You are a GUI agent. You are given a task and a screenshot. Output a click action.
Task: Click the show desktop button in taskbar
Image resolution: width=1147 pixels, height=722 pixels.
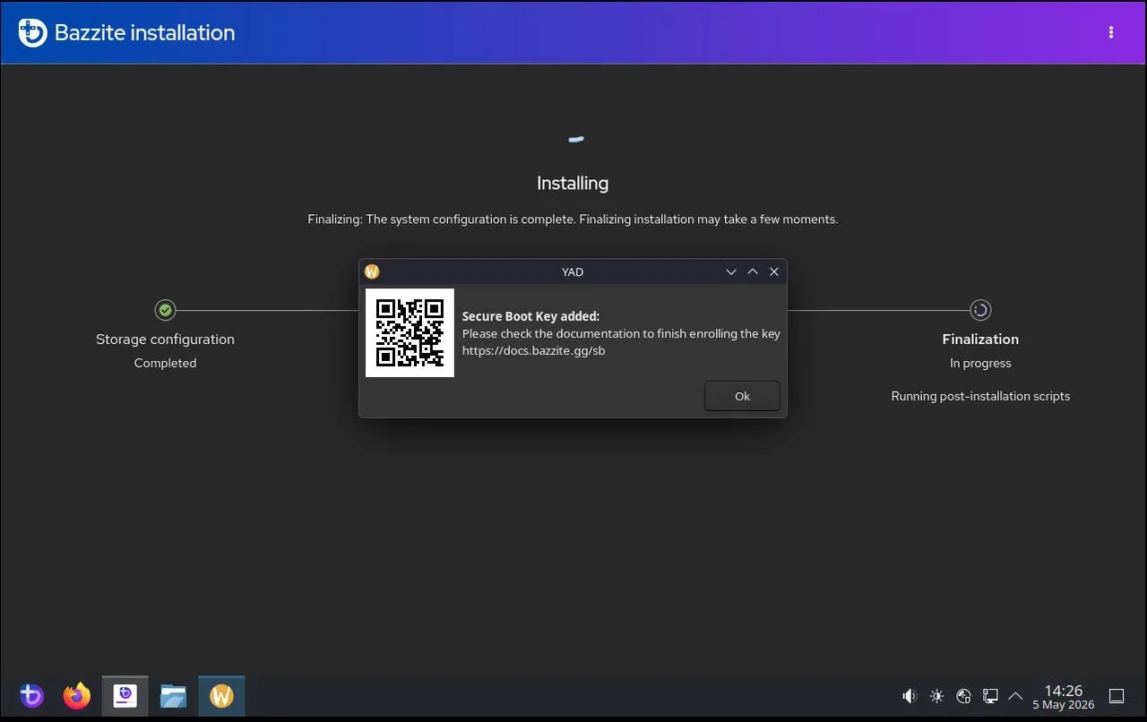[1117, 696]
